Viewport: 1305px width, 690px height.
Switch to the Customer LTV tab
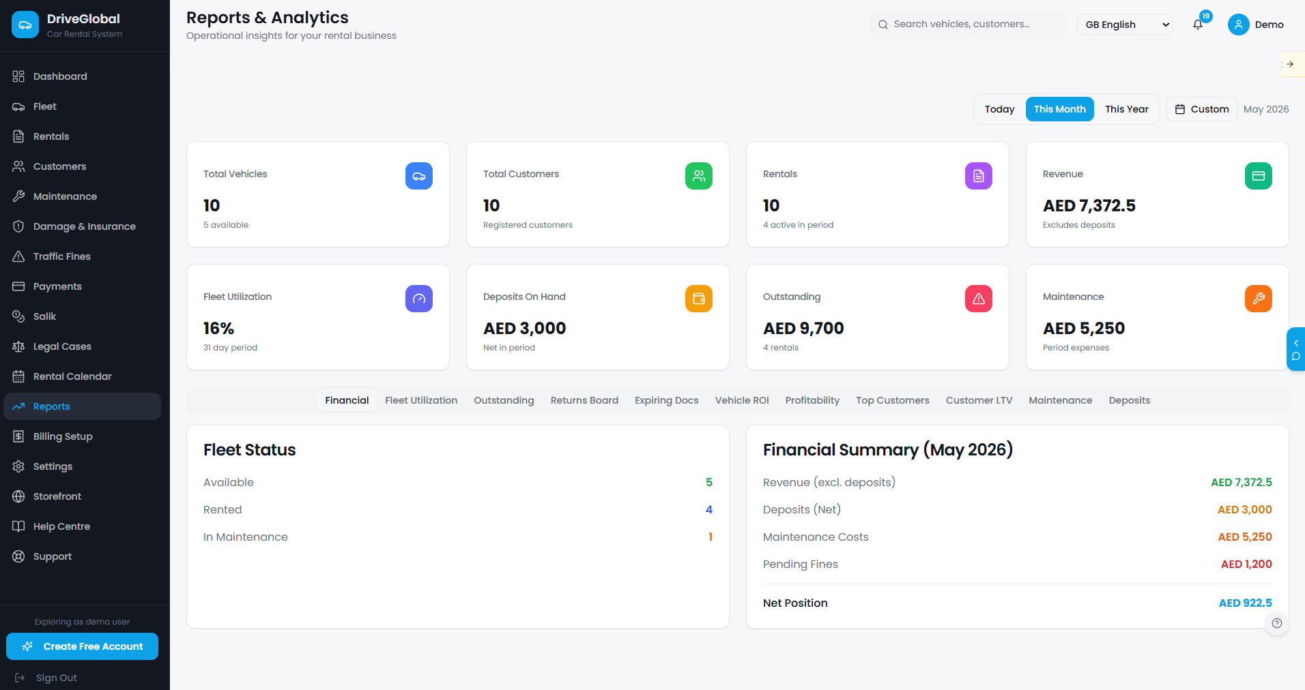pos(979,400)
